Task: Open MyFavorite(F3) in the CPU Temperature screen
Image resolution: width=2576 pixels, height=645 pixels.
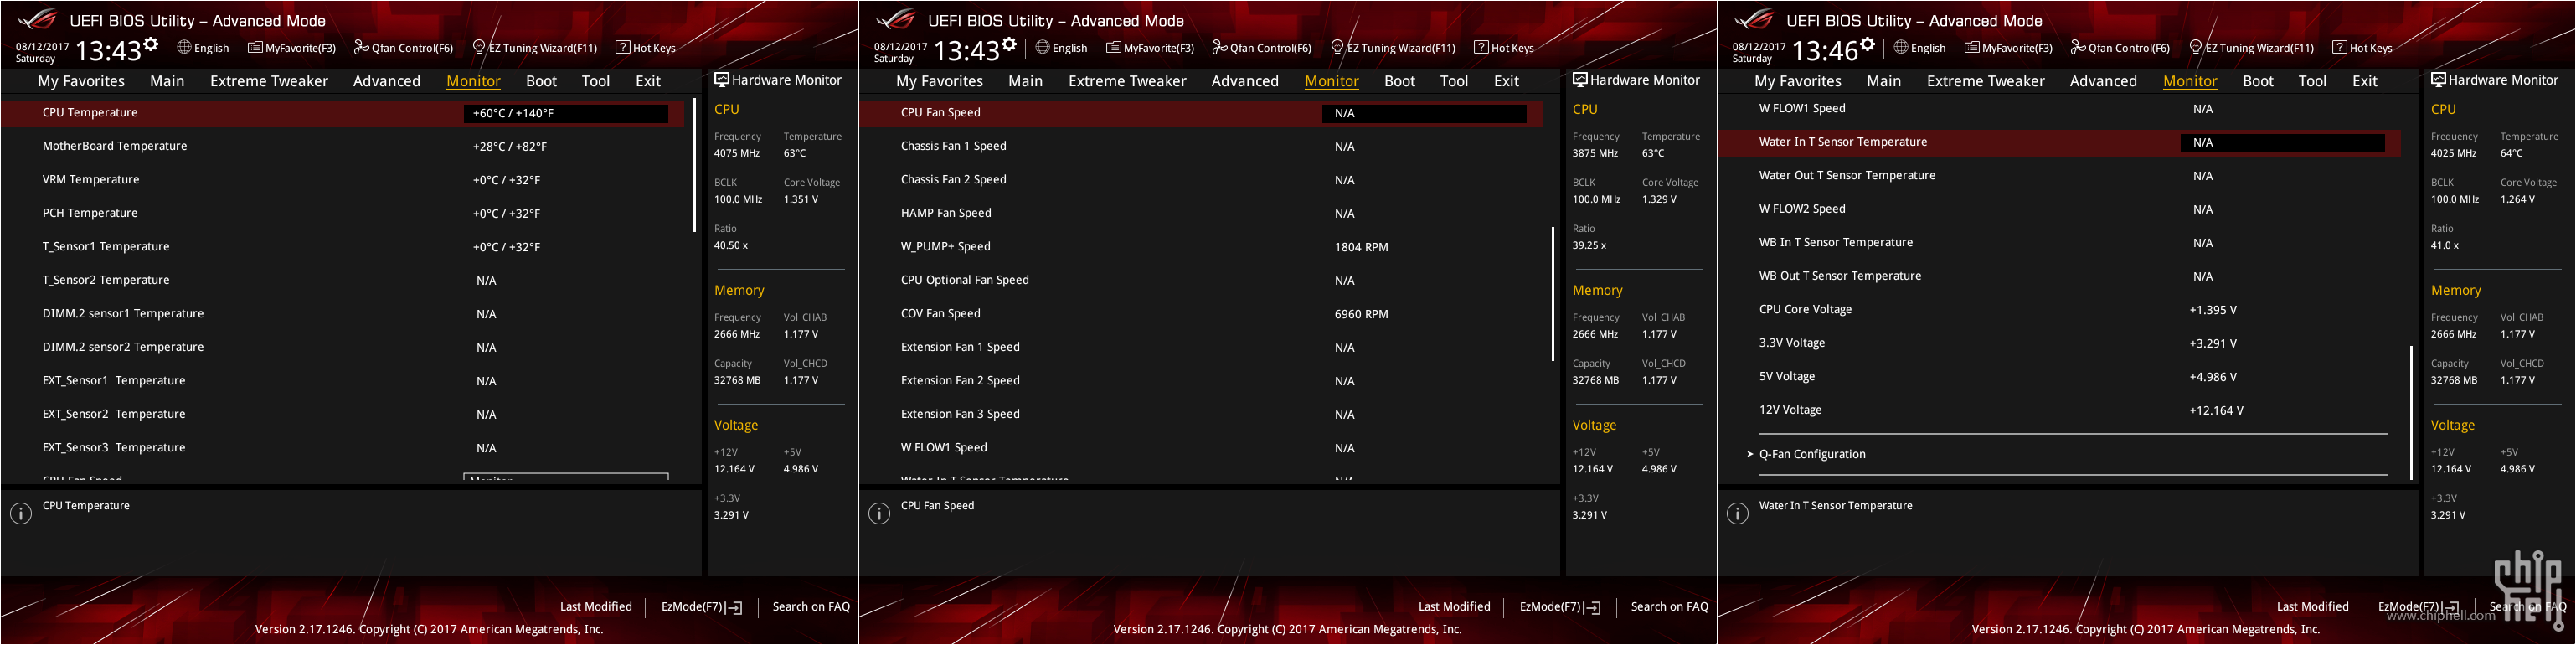Action: 292,47
